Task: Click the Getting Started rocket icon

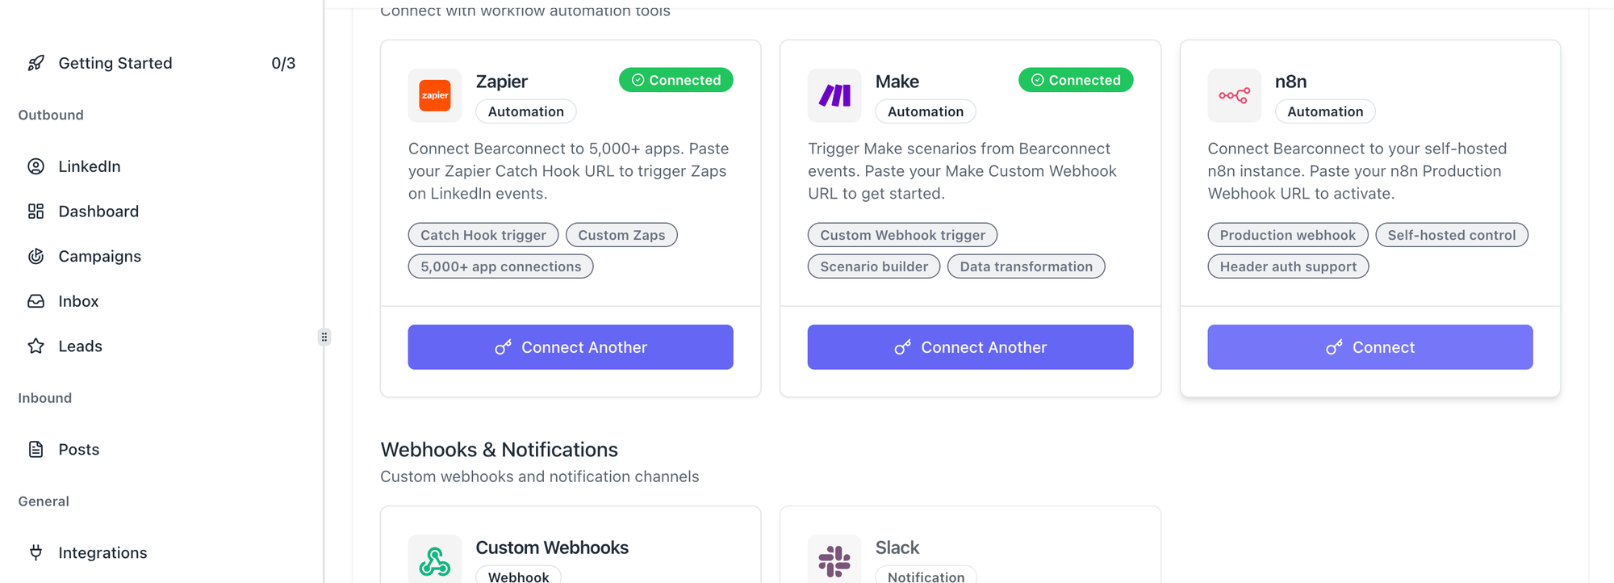Action: [36, 63]
